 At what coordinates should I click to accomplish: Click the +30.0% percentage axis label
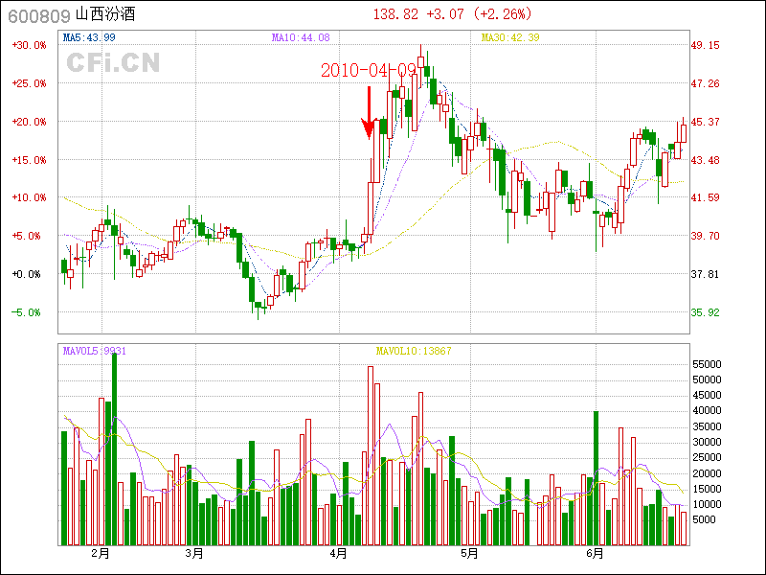click(29, 45)
